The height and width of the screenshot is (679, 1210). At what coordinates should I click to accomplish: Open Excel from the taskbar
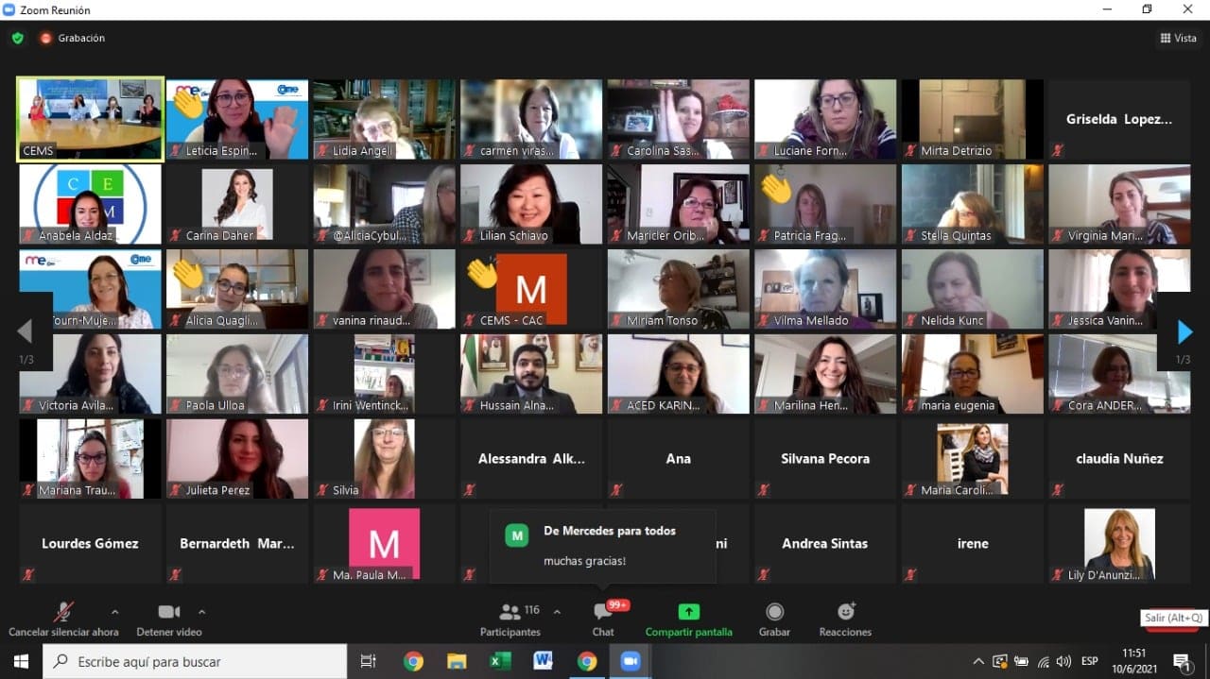tap(500, 661)
